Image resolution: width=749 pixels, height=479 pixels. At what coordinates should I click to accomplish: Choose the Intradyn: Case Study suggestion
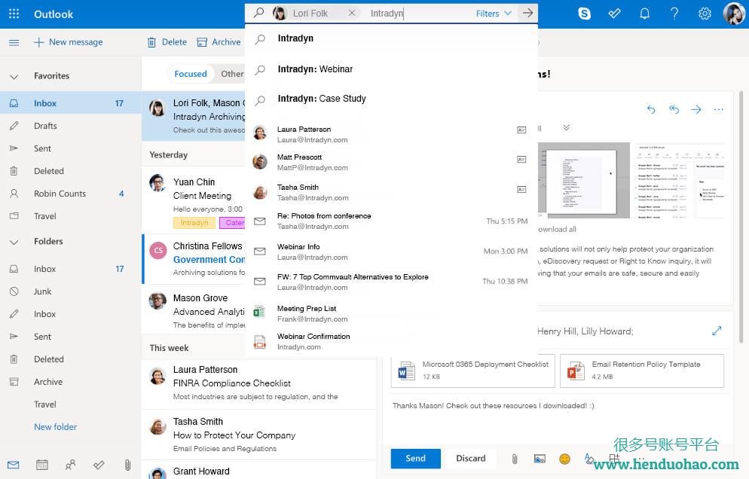pyautogui.click(x=391, y=99)
